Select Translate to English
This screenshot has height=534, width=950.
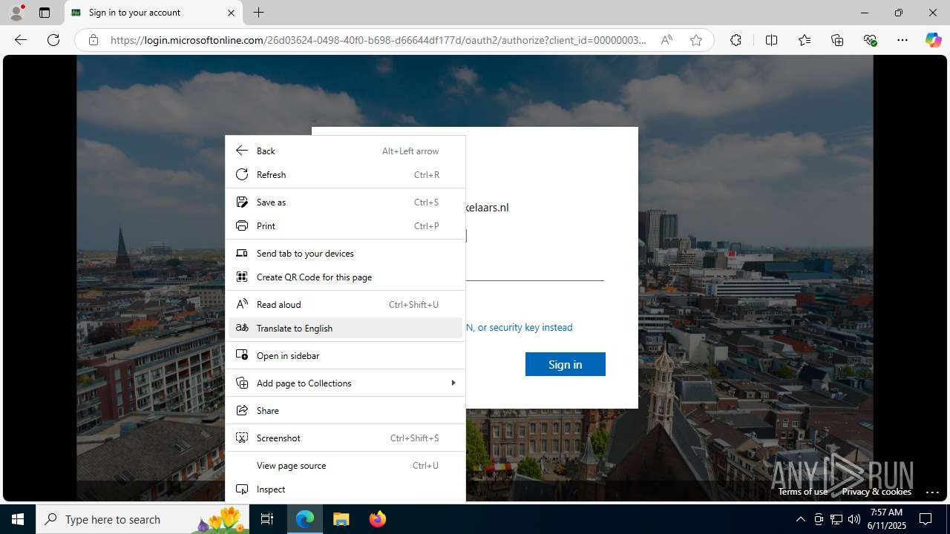click(x=345, y=328)
